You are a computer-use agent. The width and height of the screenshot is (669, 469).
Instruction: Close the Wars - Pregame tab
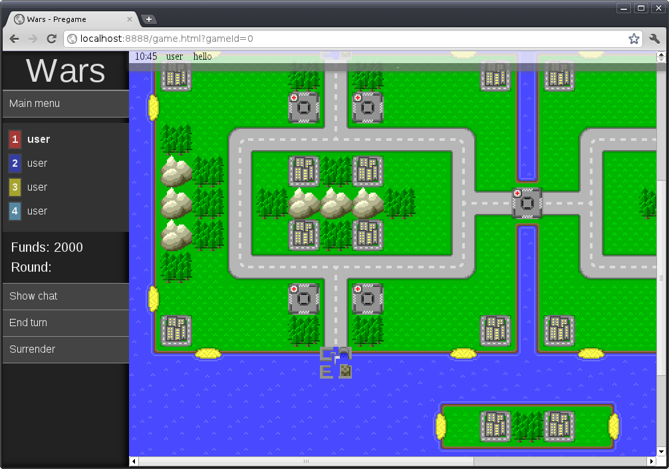(130, 19)
